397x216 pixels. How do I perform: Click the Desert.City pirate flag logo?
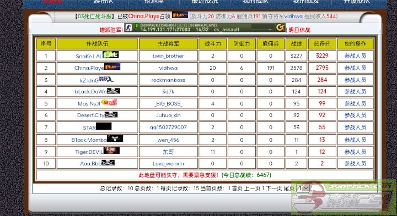coord(111,115)
